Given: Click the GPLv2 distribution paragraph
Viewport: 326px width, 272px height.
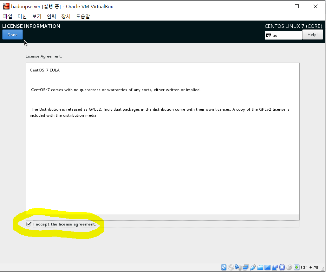Looking at the screenshot, I should click(160, 112).
